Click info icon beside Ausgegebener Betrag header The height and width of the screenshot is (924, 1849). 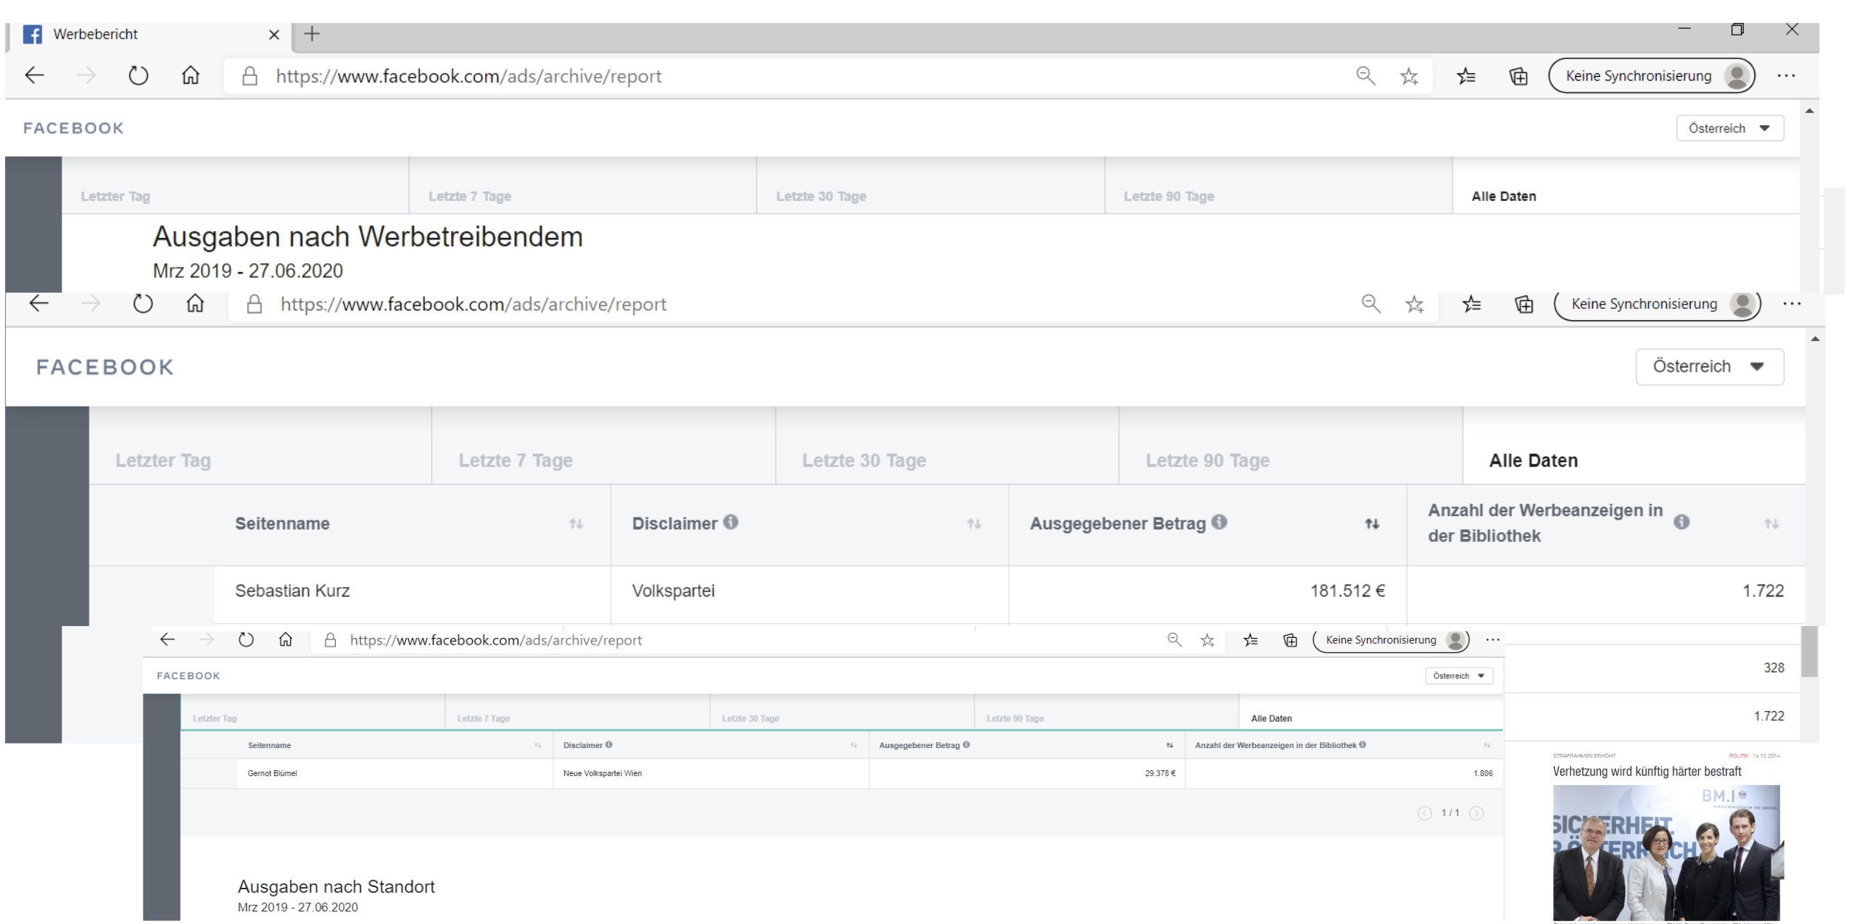(x=1220, y=522)
